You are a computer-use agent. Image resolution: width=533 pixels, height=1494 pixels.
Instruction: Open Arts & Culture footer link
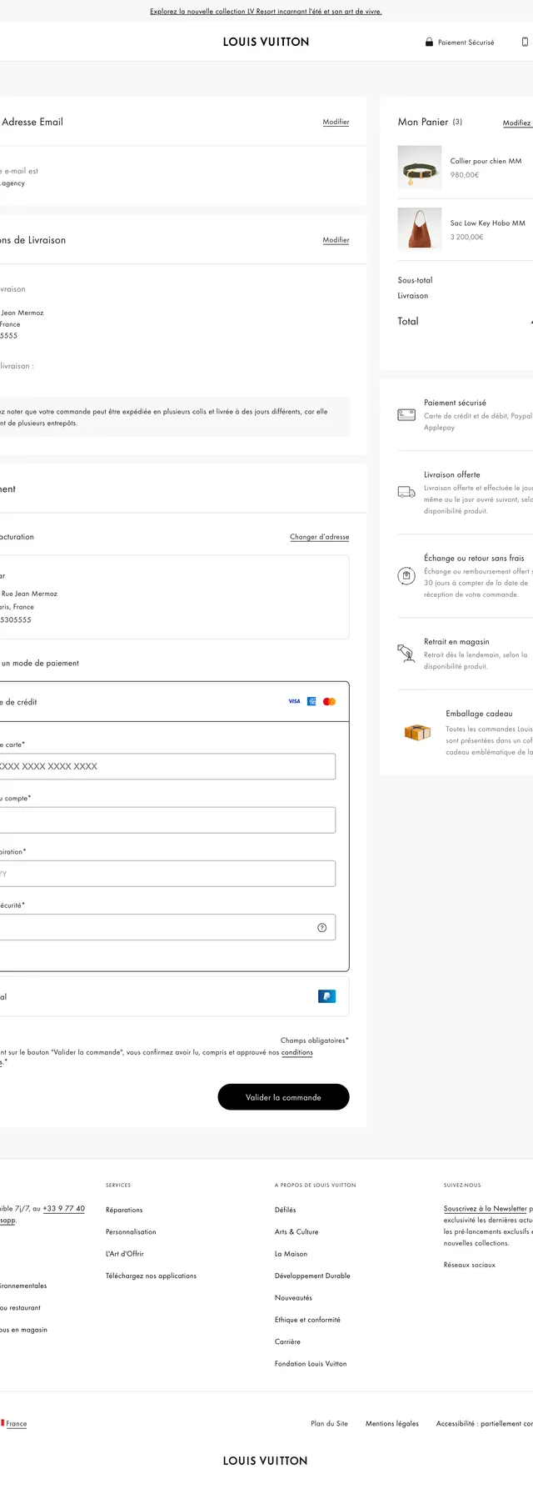pyautogui.click(x=296, y=1231)
